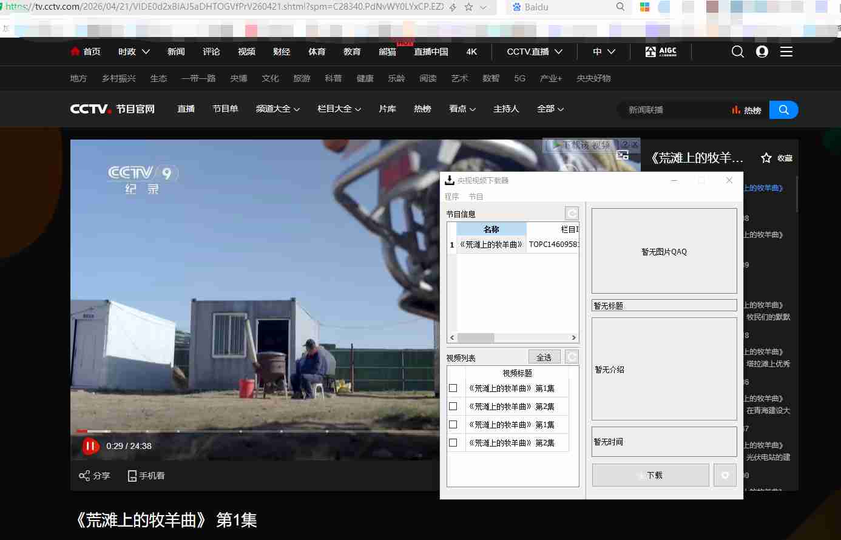Open the 程序 menu in the downloader
Screen dimensions: 841x540
pos(452,197)
